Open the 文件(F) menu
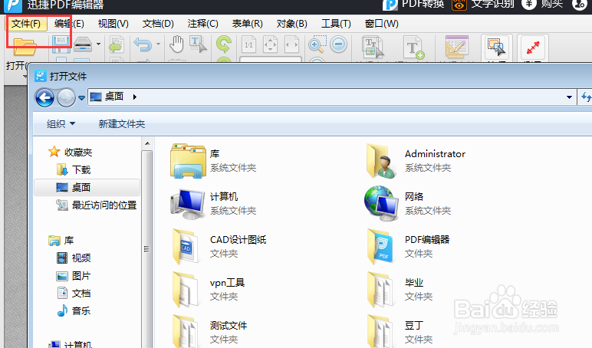This screenshot has width=592, height=348. click(26, 24)
